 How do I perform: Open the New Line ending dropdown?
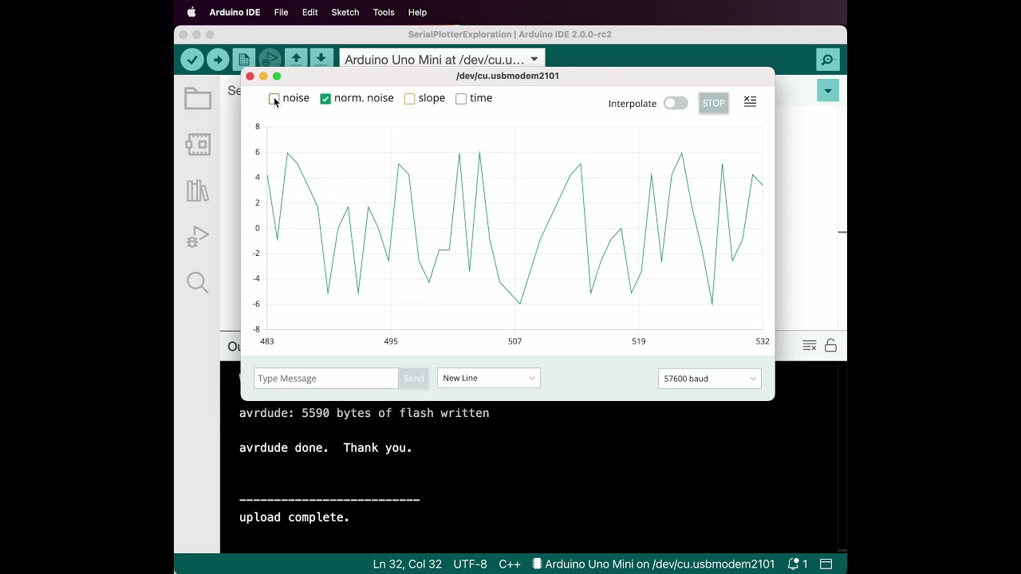coord(489,378)
